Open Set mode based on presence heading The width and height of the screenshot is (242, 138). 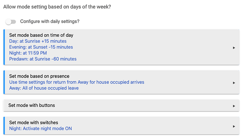click(39, 76)
